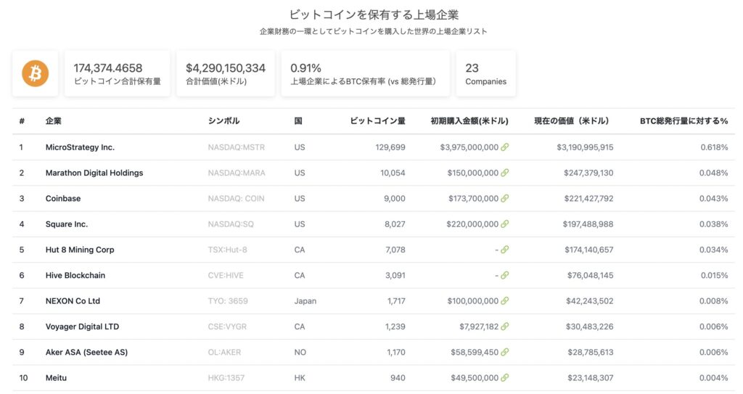
Task: Click the NASDAQ: COIN ticker symbol
Action: [236, 199]
